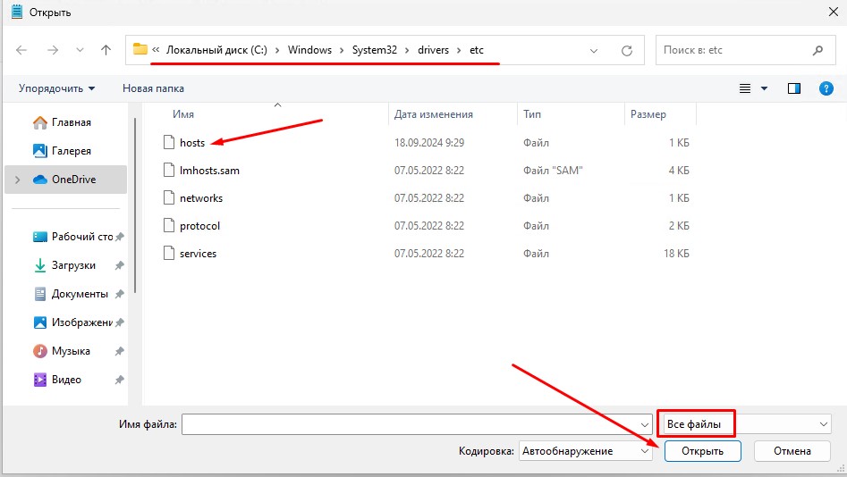Open recent locations chevron

(80, 50)
